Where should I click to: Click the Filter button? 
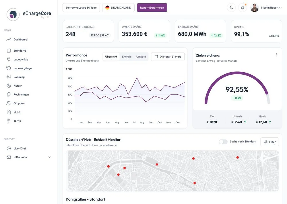tap(269, 142)
